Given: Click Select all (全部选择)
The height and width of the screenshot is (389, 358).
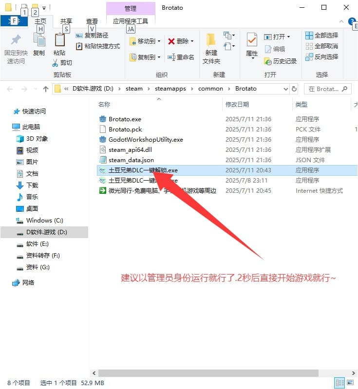Looking at the screenshot, I should [322, 36].
